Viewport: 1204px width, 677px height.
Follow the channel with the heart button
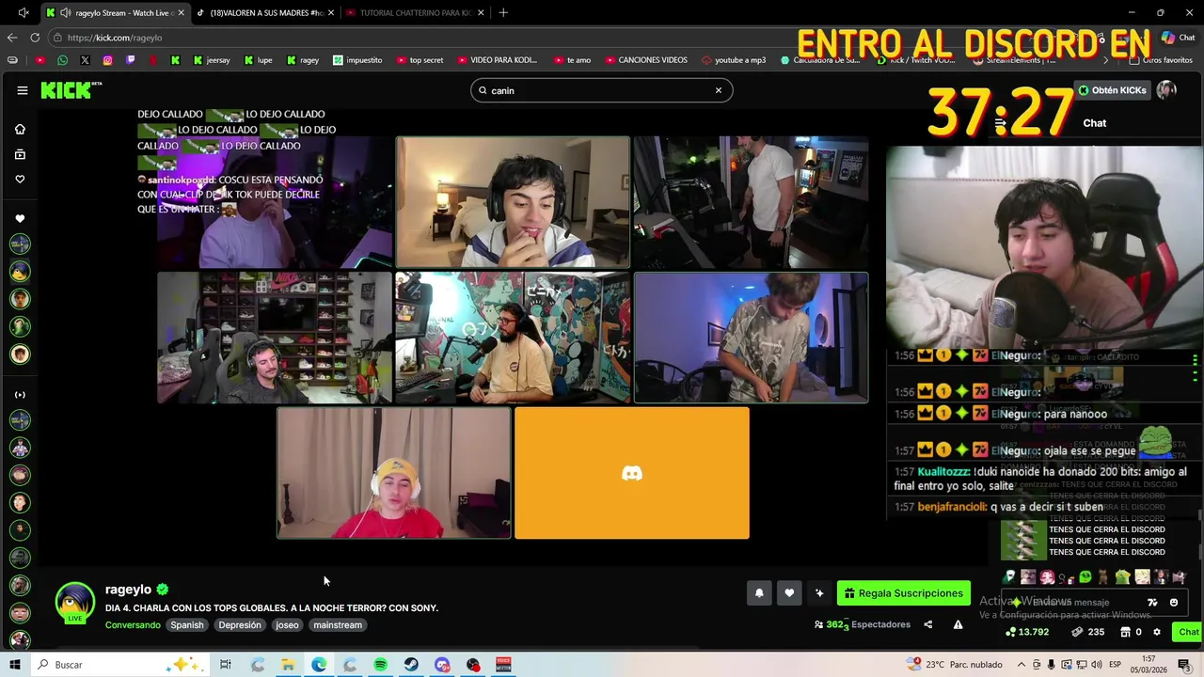pyautogui.click(x=789, y=593)
